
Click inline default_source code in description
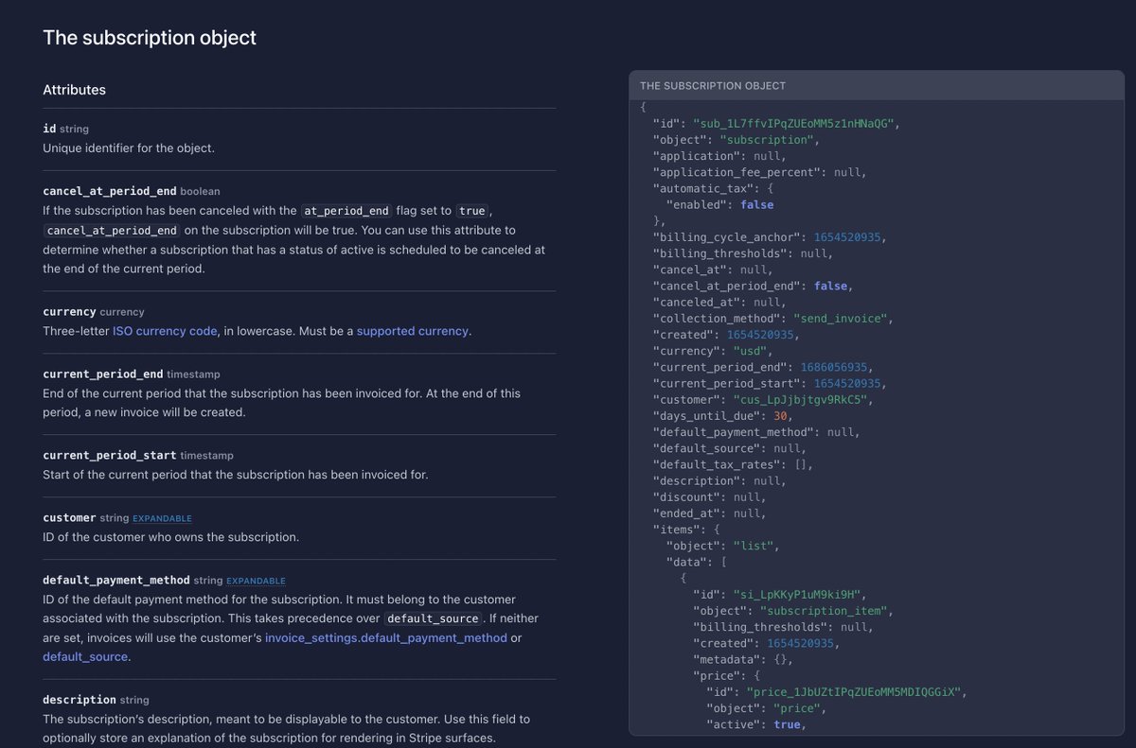433,618
